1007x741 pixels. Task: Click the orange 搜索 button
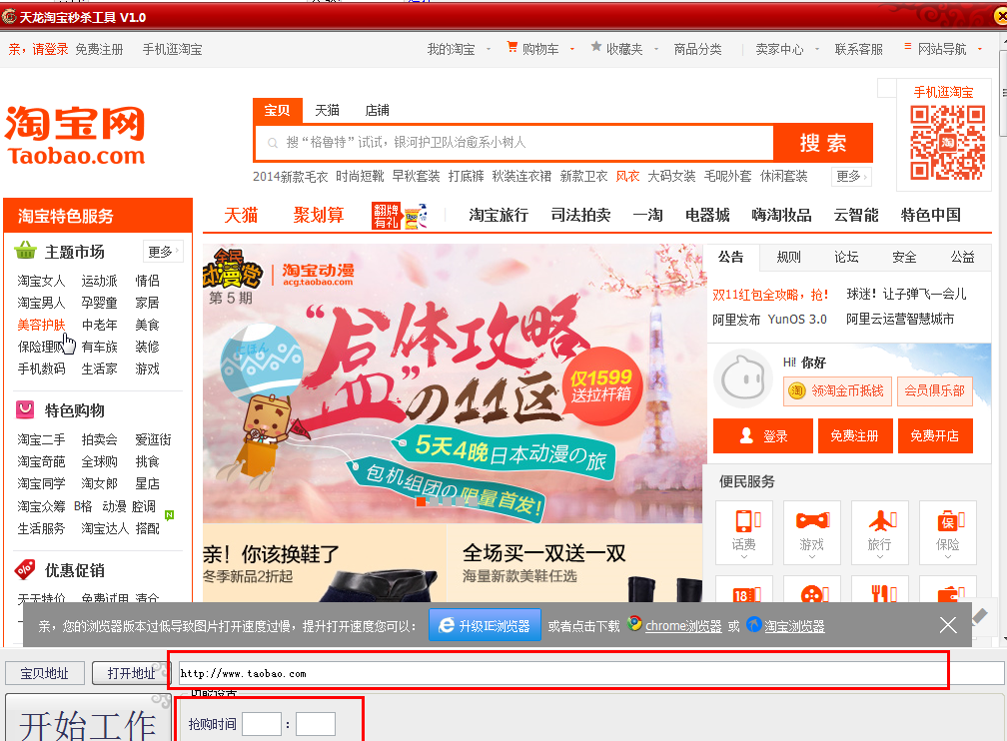click(823, 143)
